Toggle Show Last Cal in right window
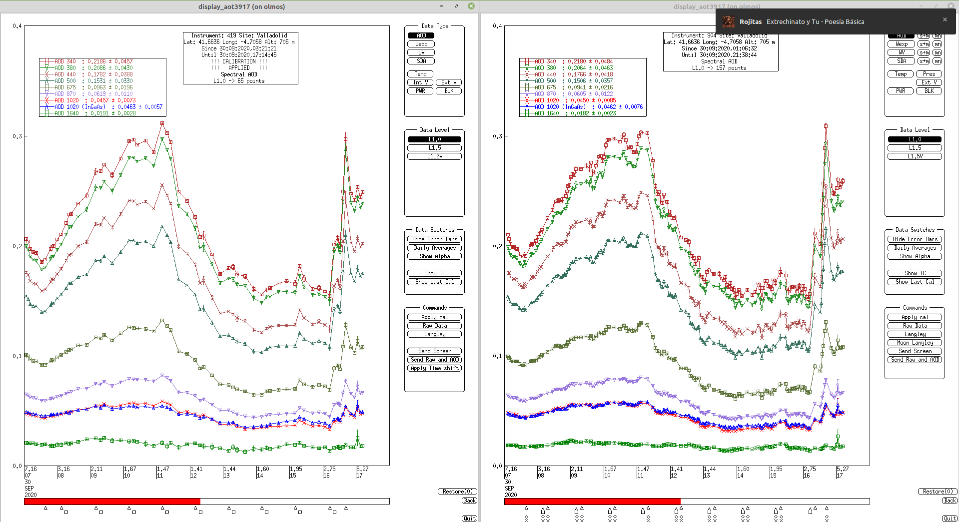The height and width of the screenshot is (522, 959). click(x=915, y=282)
